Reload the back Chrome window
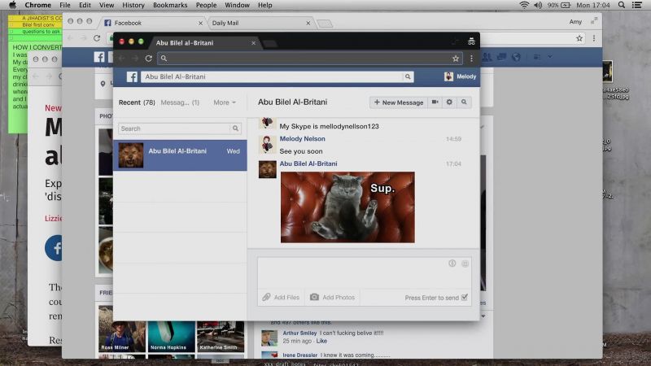The image size is (651, 366). coord(97,38)
